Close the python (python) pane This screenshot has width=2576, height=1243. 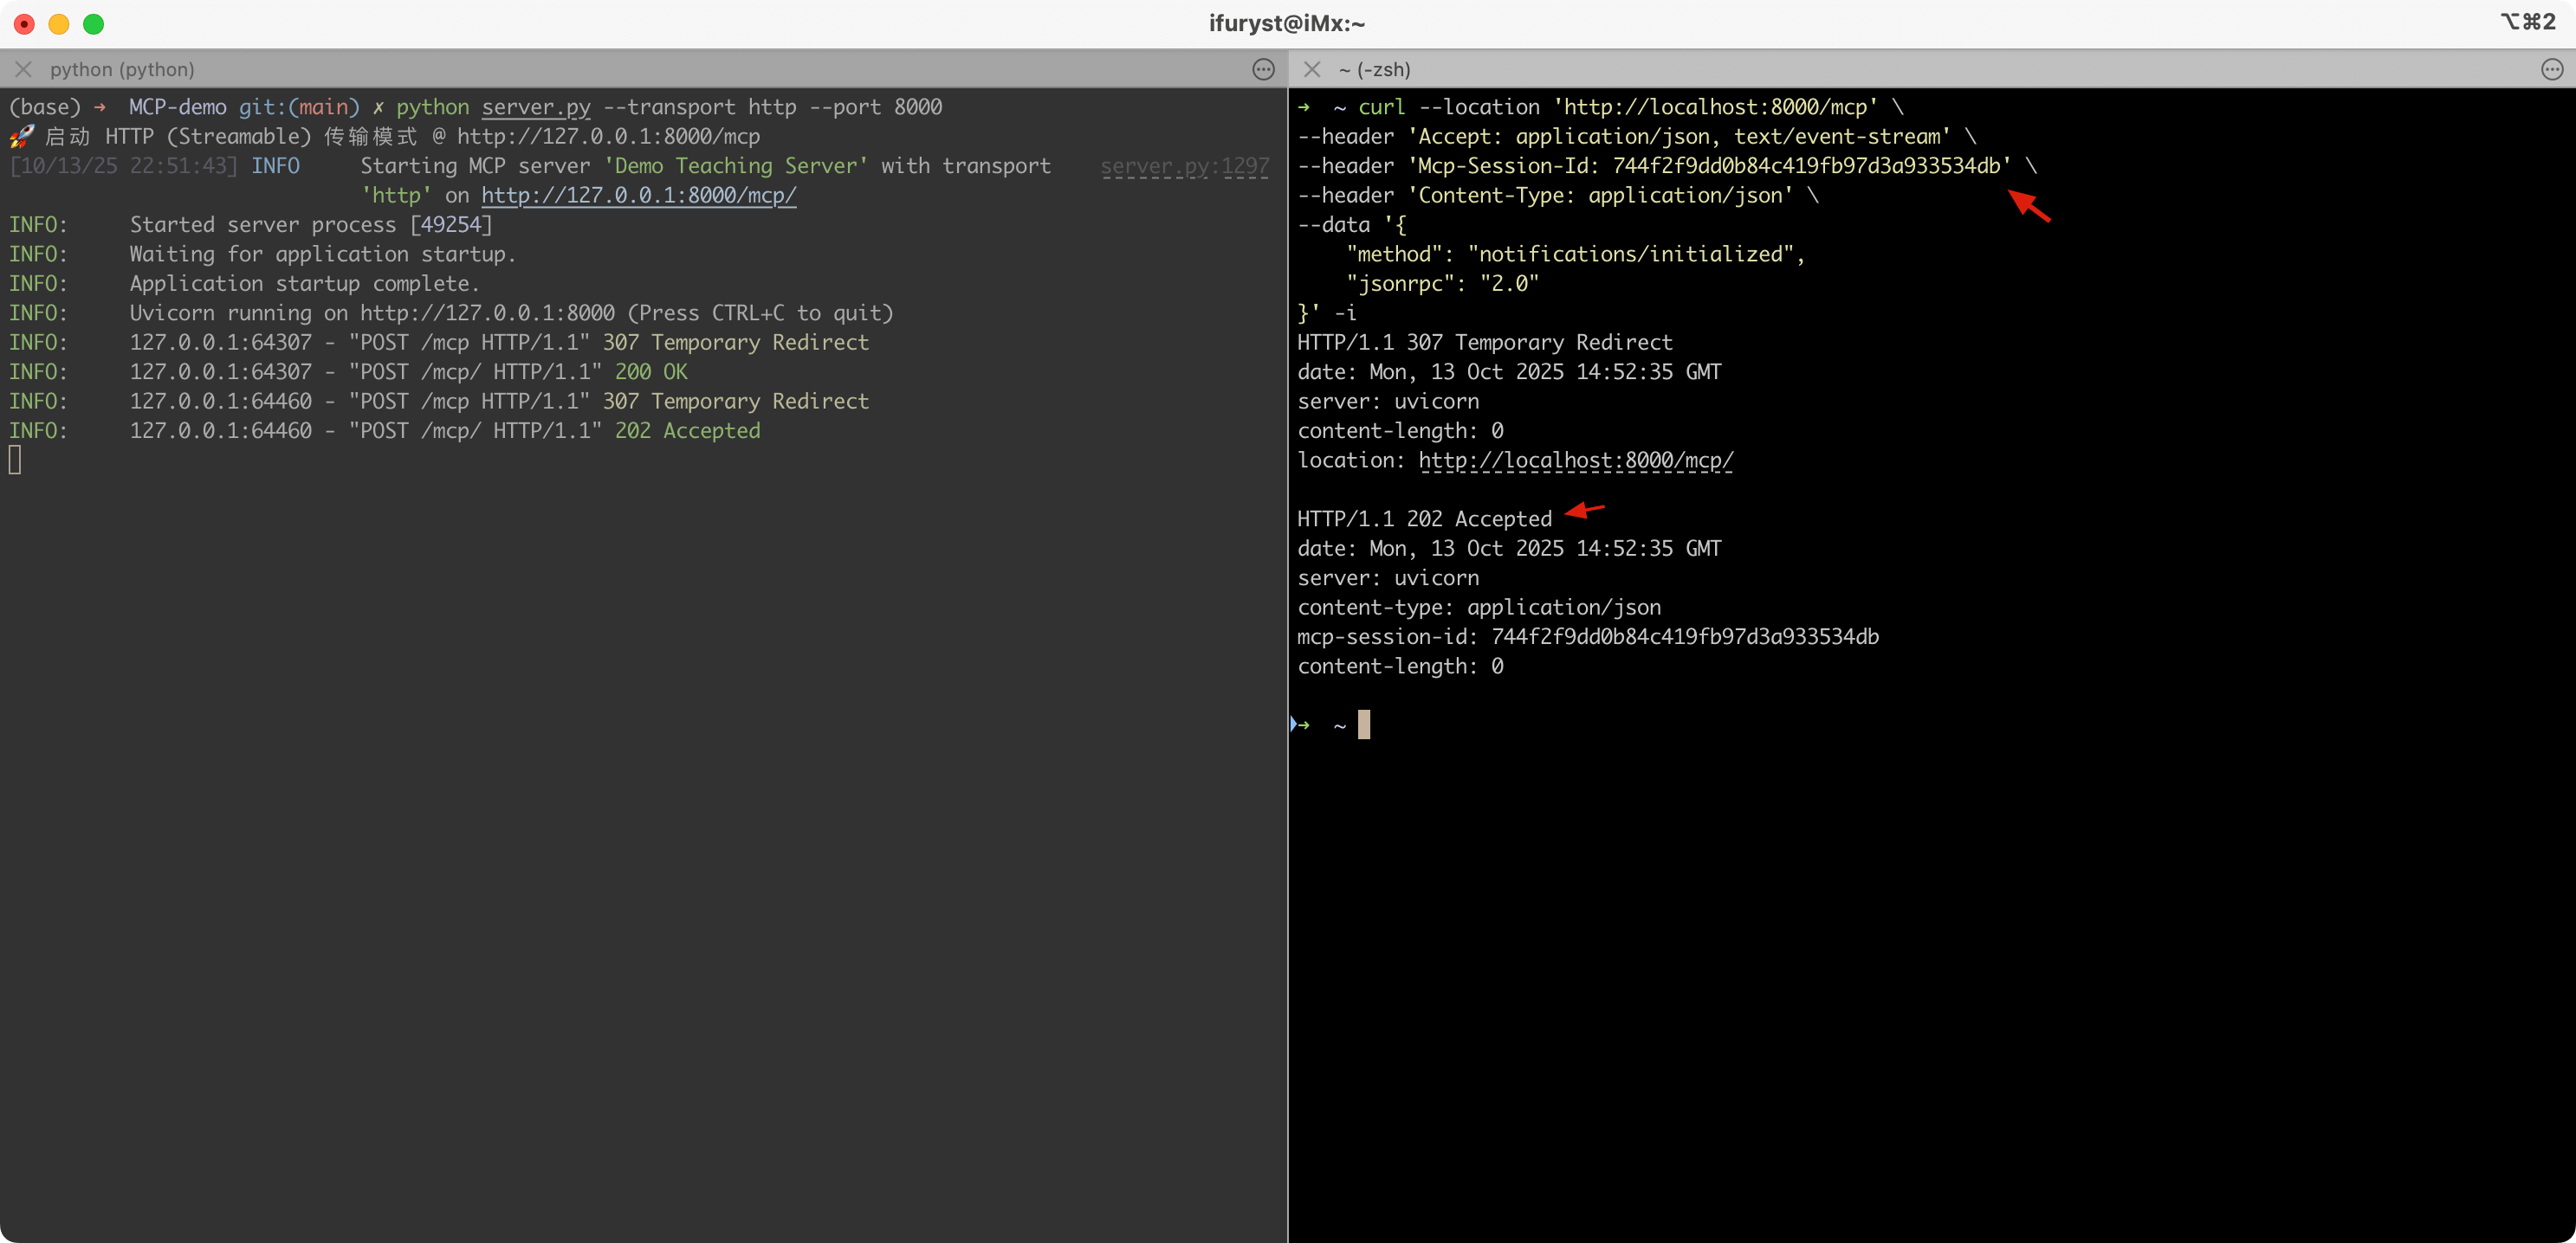[24, 69]
